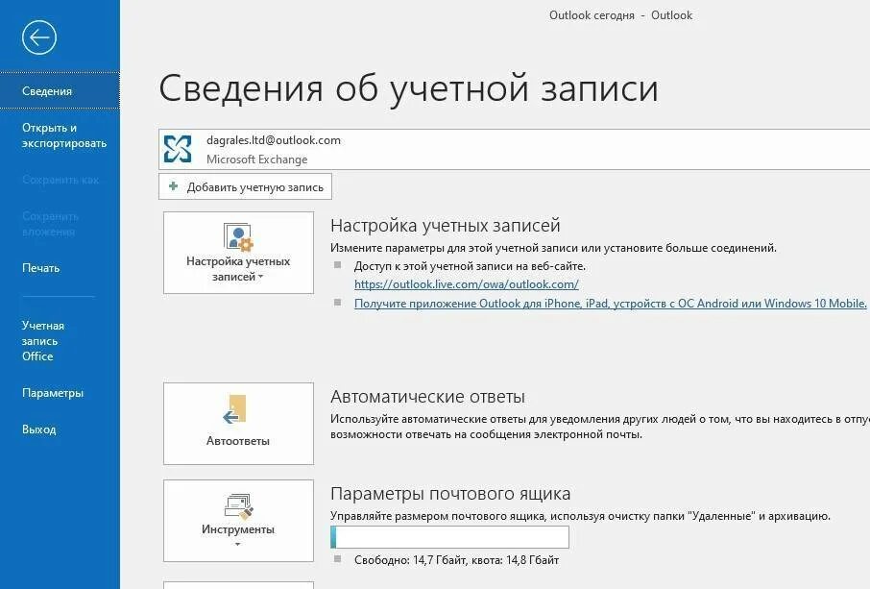Click the Microsoft Exchange label text
870x589 pixels.
click(257, 160)
